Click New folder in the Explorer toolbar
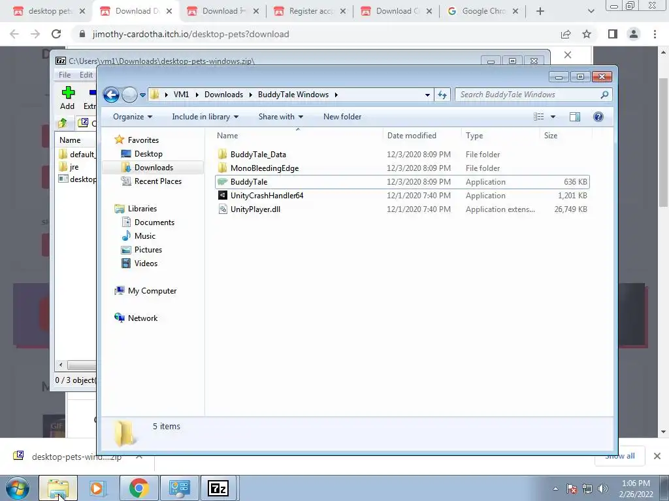The image size is (669, 501). click(x=342, y=117)
